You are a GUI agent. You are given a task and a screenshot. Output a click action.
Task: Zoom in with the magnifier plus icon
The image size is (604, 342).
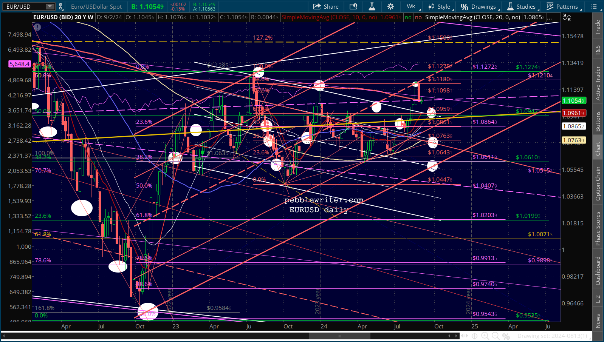(x=485, y=336)
